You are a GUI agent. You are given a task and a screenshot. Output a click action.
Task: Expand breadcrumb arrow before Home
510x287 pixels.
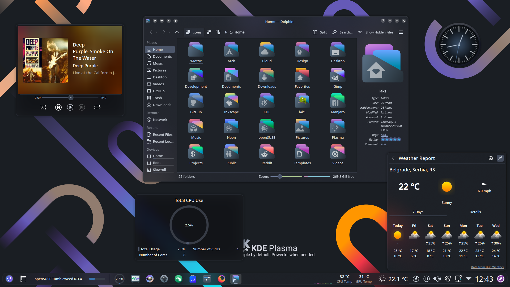point(226,32)
